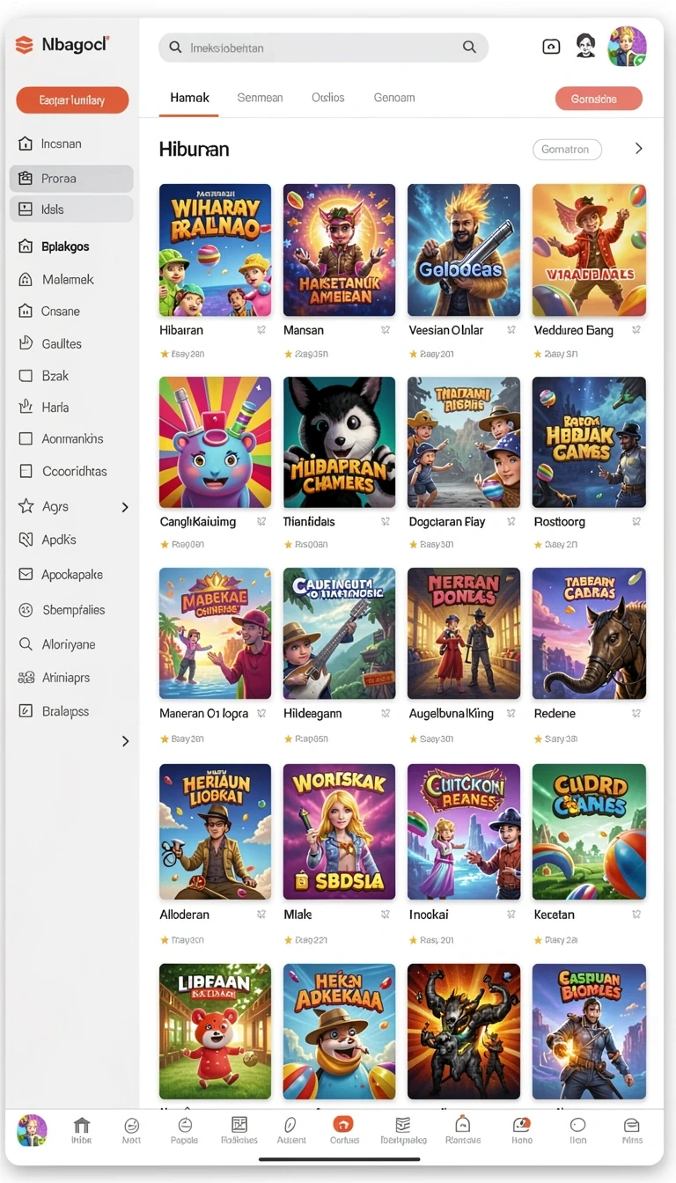Open Hano in bottom bar
The height and width of the screenshot is (1183, 676).
[x=522, y=1130]
